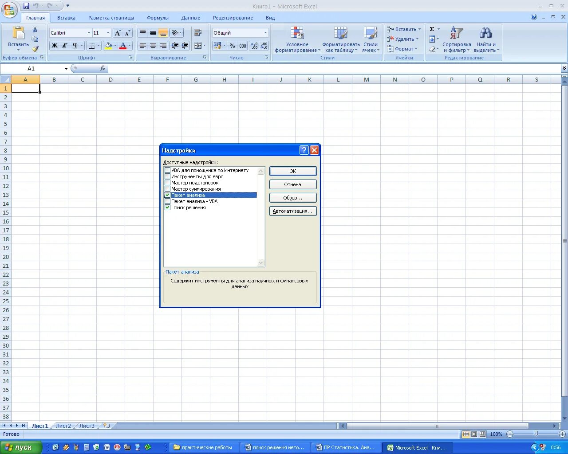Select the Format Painter brush
Screen dimensions: 568x454
tap(35, 49)
